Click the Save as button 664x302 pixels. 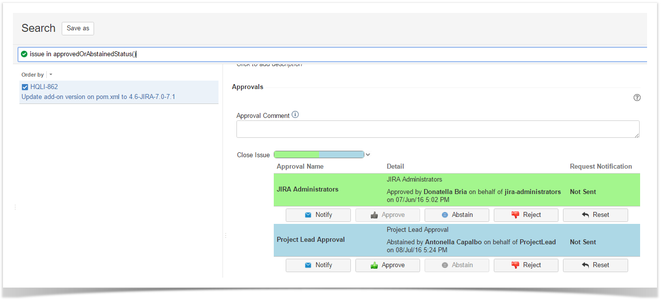tap(78, 28)
